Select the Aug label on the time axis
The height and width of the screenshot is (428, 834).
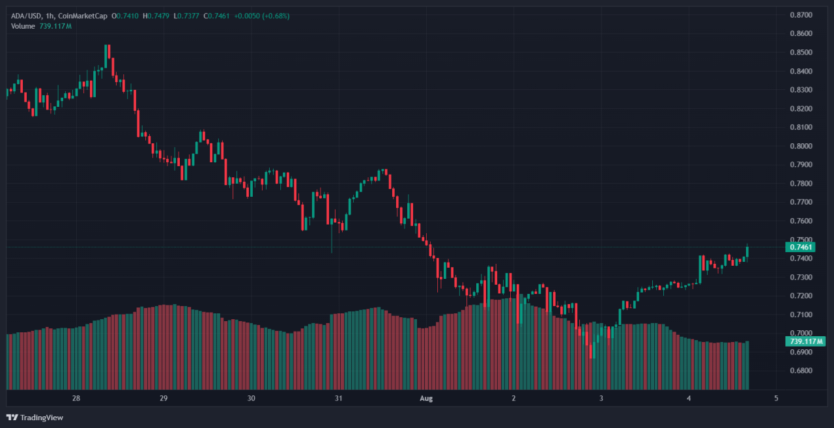coord(426,398)
